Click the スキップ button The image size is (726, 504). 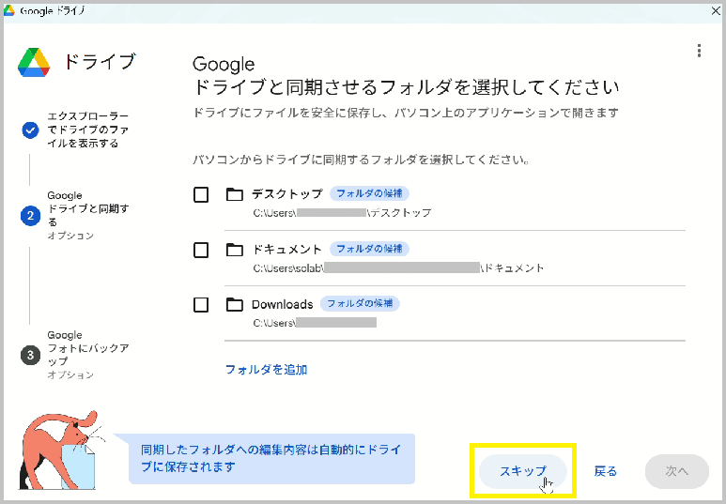(x=523, y=471)
